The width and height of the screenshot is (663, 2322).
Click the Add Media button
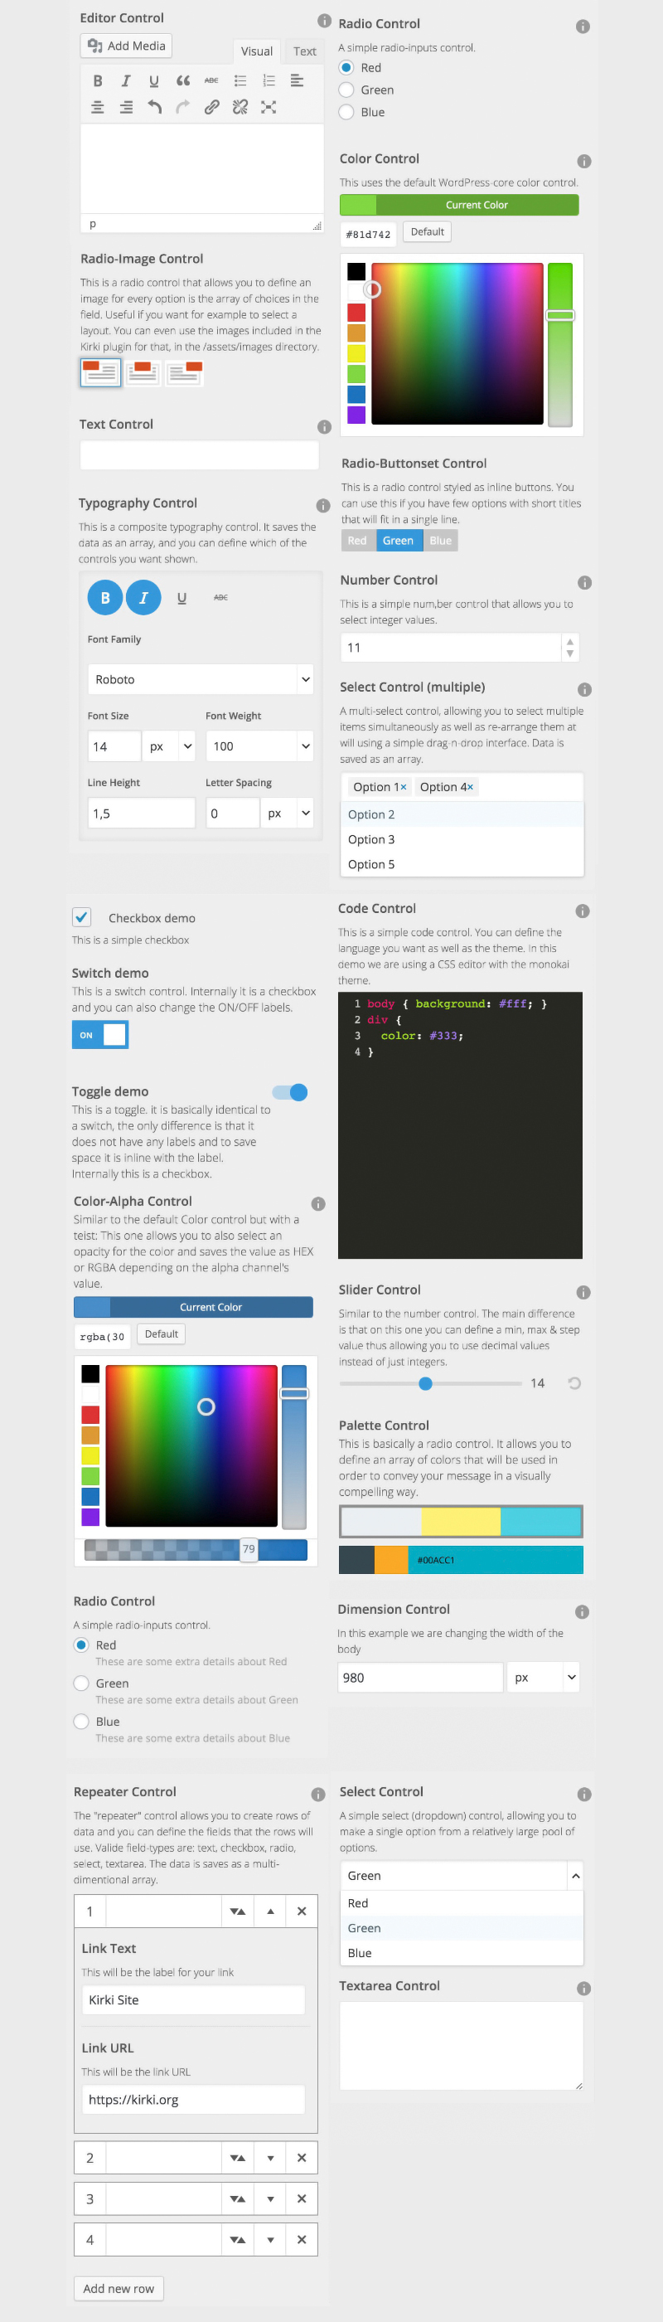tap(126, 46)
